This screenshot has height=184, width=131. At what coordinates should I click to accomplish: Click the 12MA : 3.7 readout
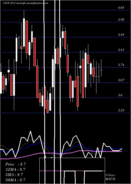point(15,170)
